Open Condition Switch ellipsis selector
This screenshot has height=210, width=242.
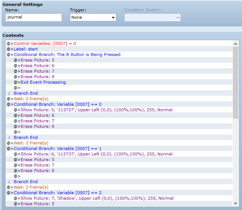pyautogui.click(x=178, y=18)
